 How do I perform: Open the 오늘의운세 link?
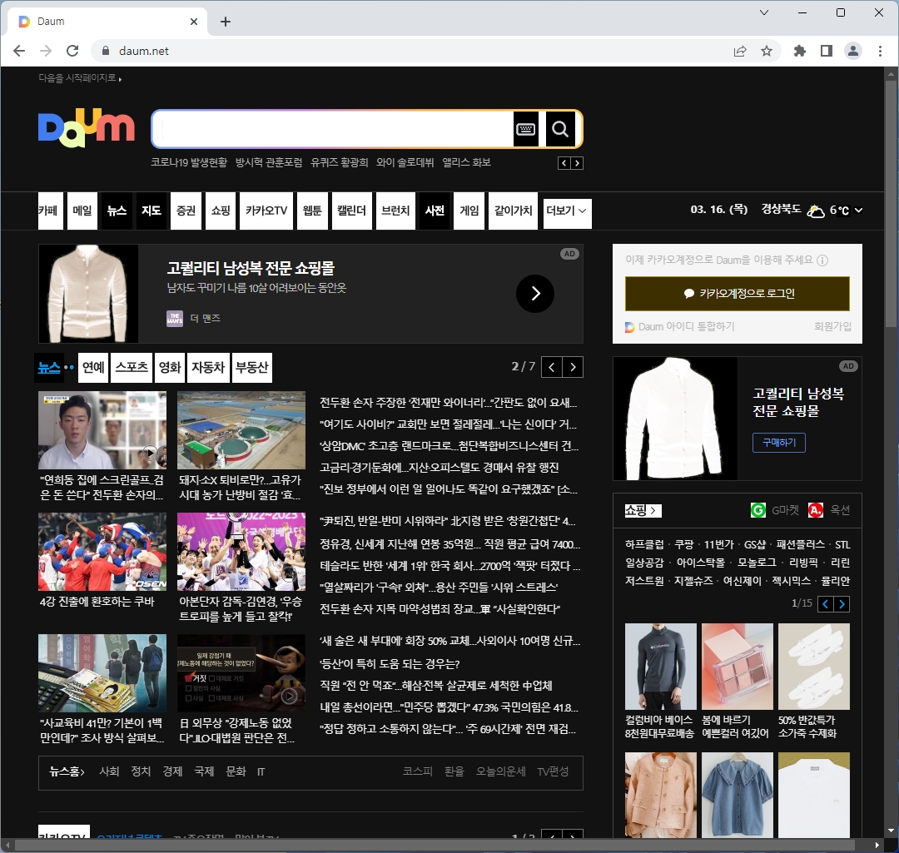pos(500,771)
